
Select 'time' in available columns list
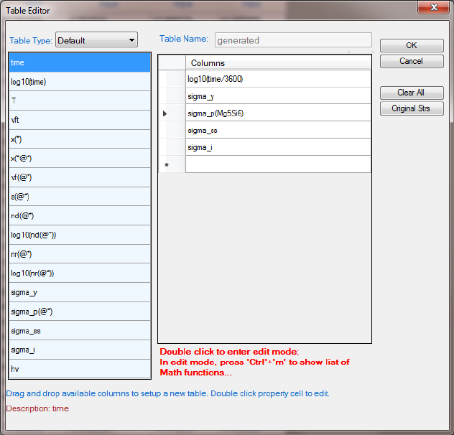[80, 62]
